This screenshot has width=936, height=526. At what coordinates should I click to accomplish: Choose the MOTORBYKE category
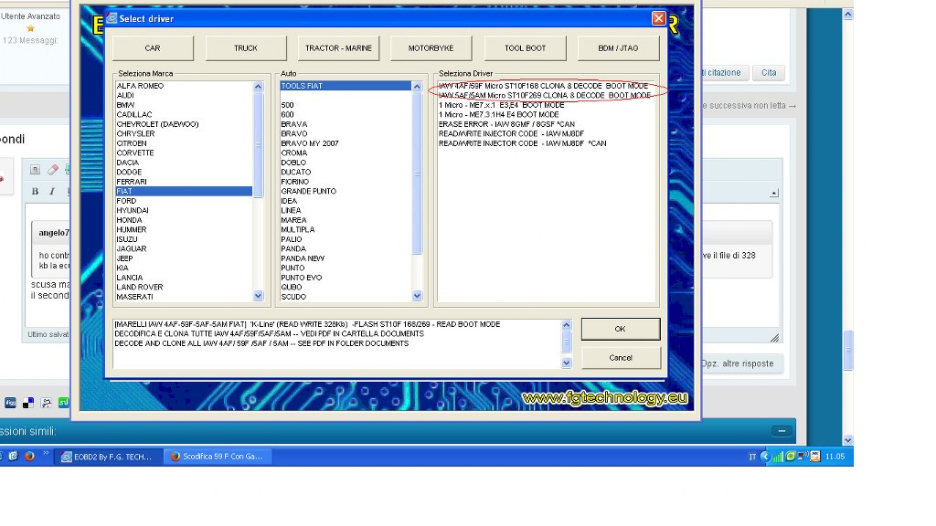click(x=431, y=48)
